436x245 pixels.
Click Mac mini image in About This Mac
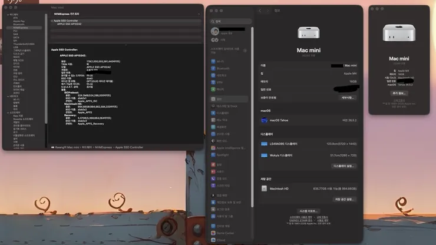pyautogui.click(x=399, y=33)
